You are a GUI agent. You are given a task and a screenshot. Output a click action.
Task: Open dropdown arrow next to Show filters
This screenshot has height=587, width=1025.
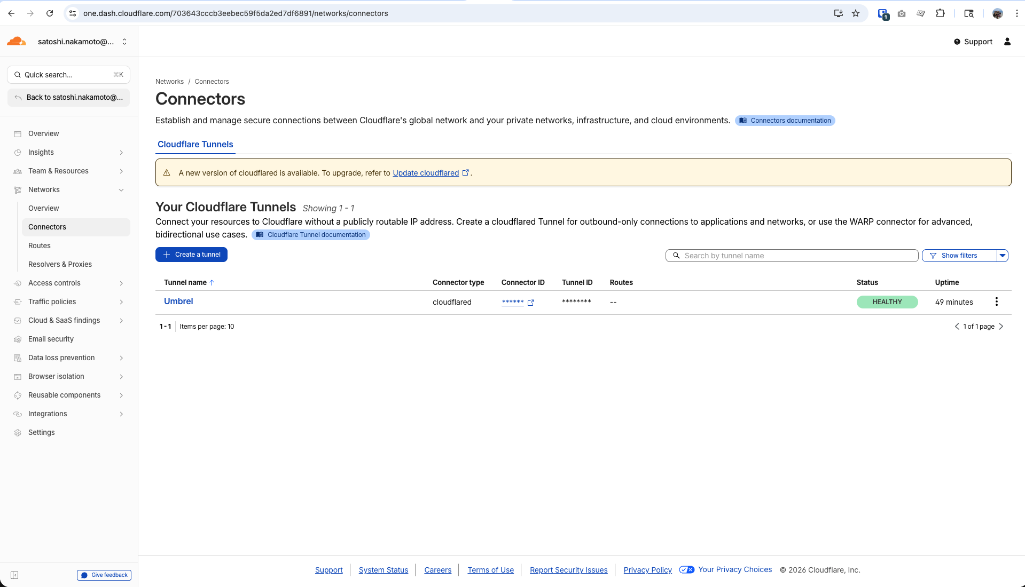pyautogui.click(x=1003, y=256)
